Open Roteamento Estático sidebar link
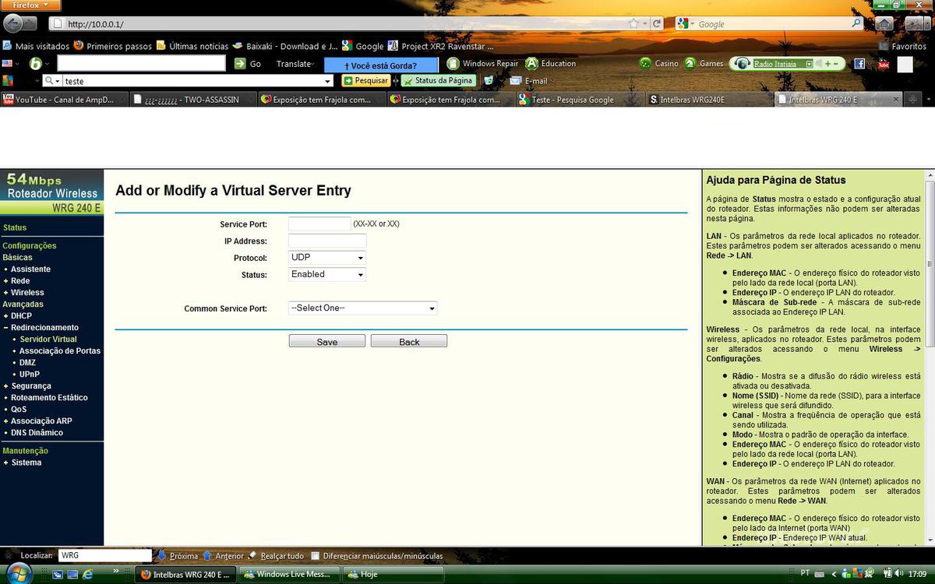Image resolution: width=935 pixels, height=584 pixels. click(49, 398)
